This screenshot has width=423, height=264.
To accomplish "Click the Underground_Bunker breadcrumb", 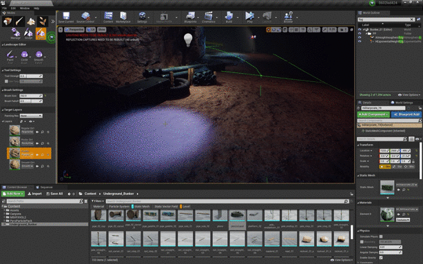I will click(118, 194).
